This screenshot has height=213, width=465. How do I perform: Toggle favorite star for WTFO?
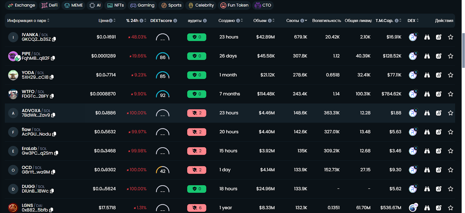pos(450,94)
